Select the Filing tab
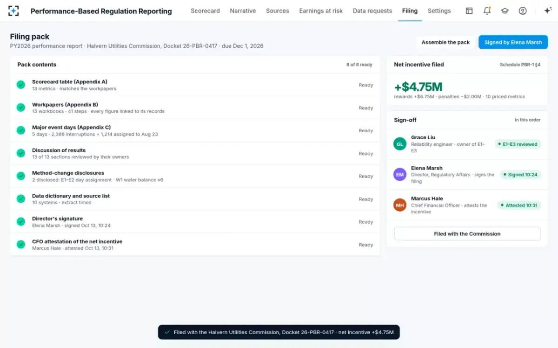This screenshot has width=558, height=348. pyautogui.click(x=410, y=11)
